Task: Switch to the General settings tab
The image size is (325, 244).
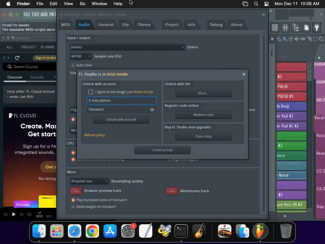Action: pyautogui.click(x=106, y=24)
